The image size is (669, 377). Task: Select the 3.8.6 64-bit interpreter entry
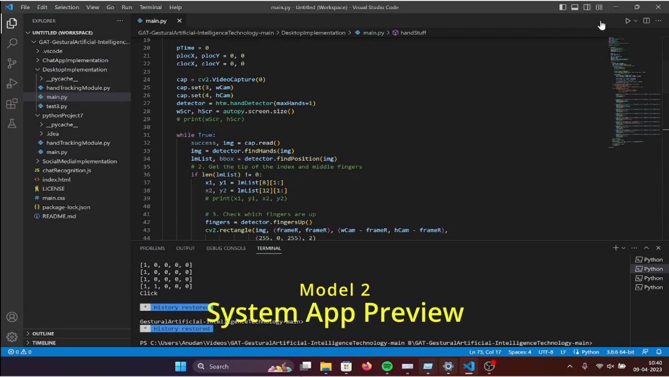pyautogui.click(x=620, y=352)
